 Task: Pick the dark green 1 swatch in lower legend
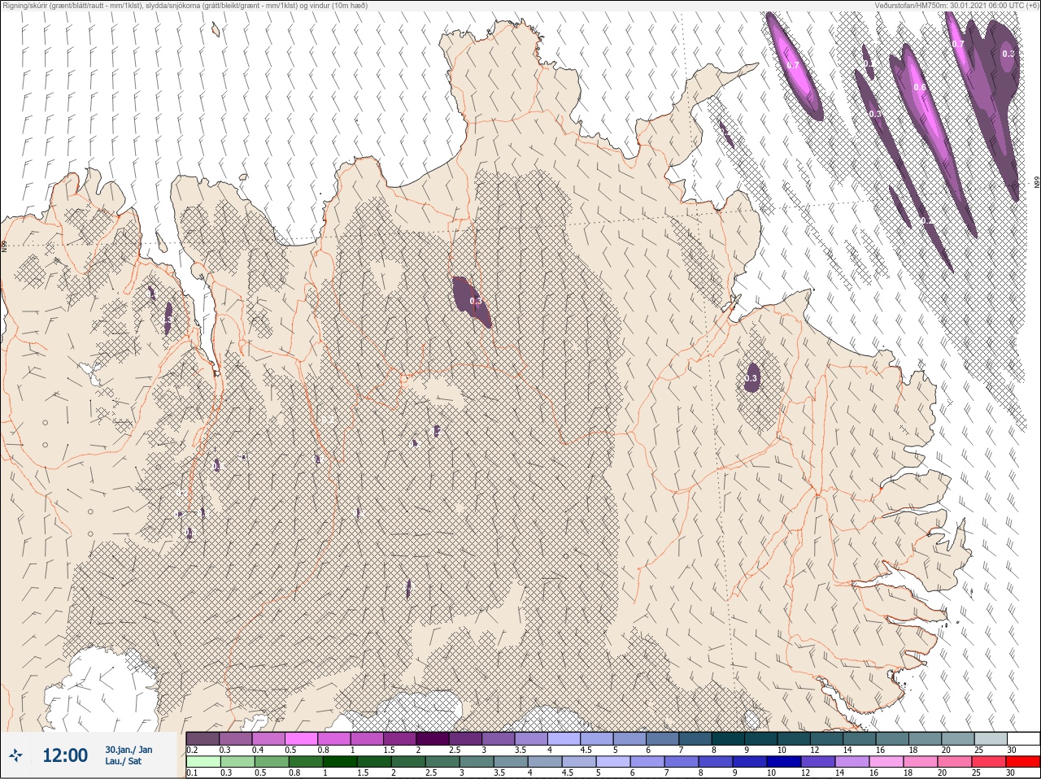pos(340,762)
